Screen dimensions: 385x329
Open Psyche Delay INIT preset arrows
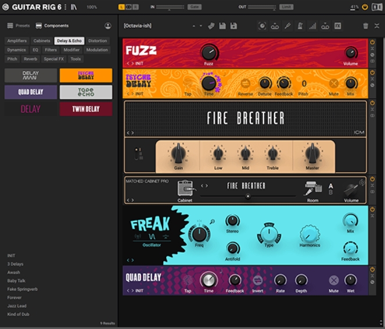(x=131, y=94)
